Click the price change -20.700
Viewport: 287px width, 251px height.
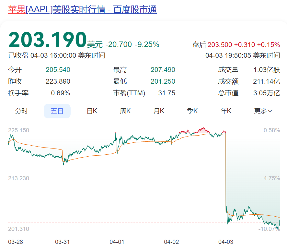point(119,44)
